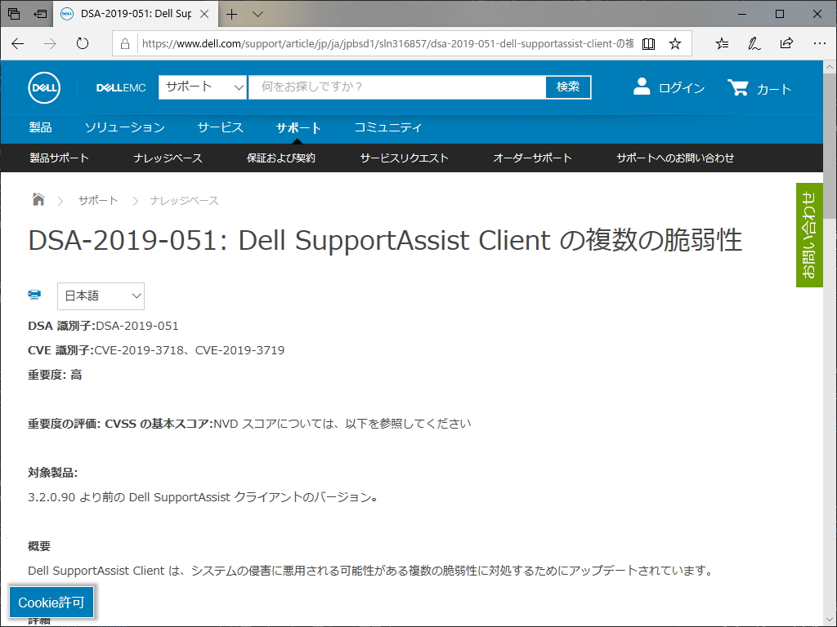Click the サポート breadcrumb link
837x627 pixels.
pyautogui.click(x=97, y=199)
